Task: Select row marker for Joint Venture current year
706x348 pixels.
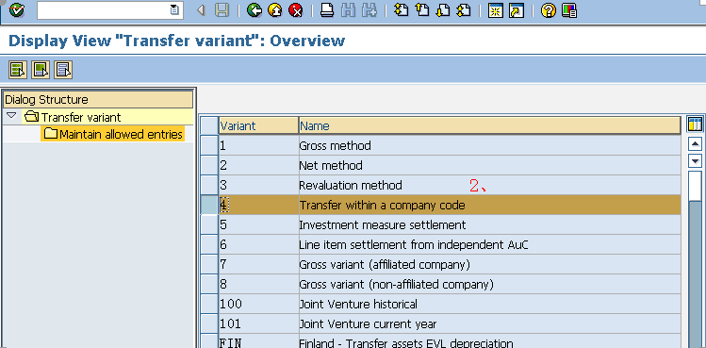Action: 209,323
